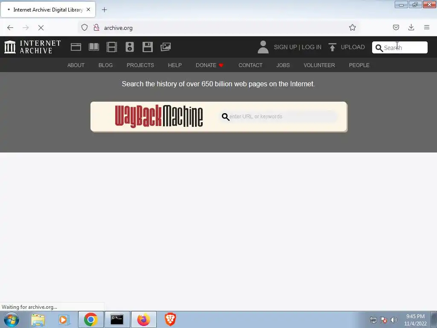This screenshot has width=437, height=328.
Task: Open the CONTACT menu item
Action: click(250, 65)
